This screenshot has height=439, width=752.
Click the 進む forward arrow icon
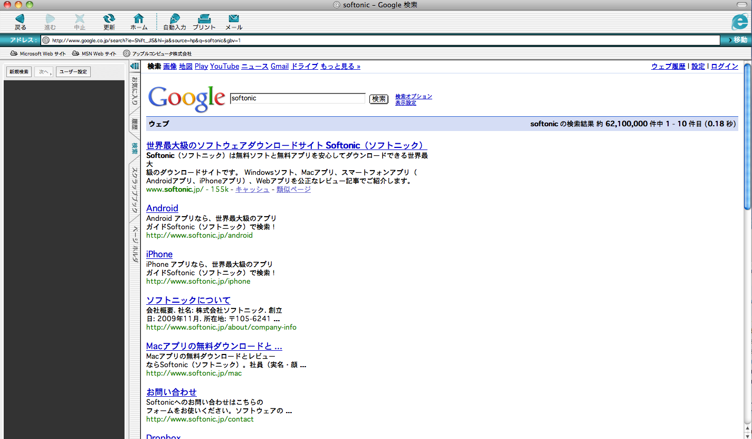coord(50,19)
